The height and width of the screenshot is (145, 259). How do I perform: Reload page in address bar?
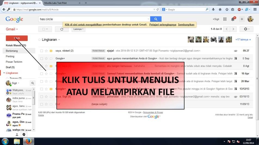click(158, 9)
